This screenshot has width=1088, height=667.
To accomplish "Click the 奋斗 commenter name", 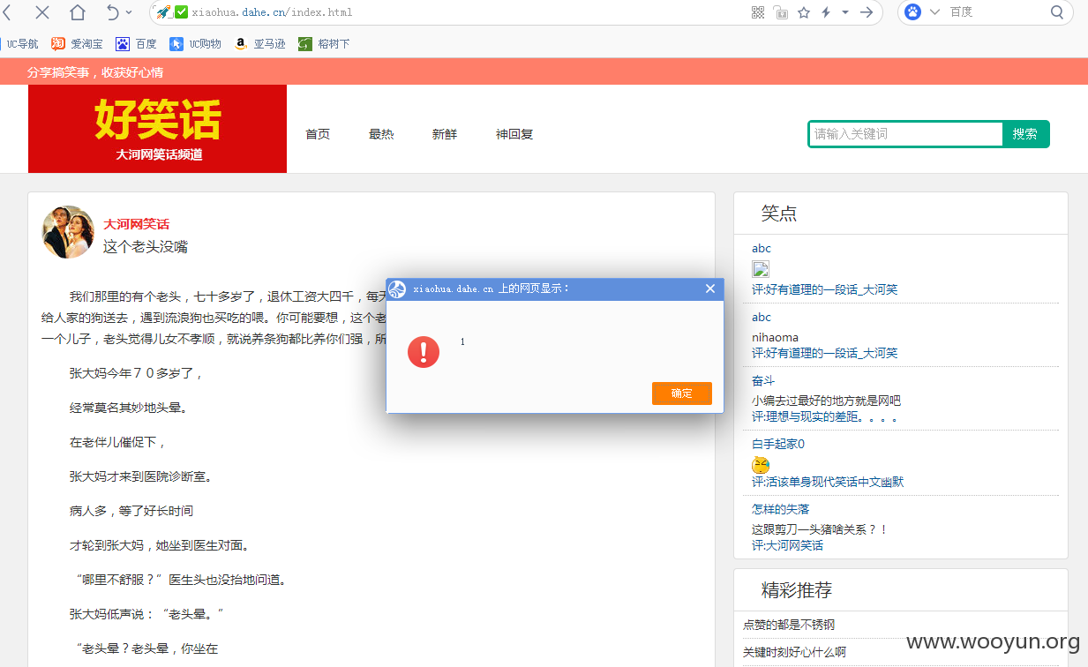I will (x=763, y=380).
